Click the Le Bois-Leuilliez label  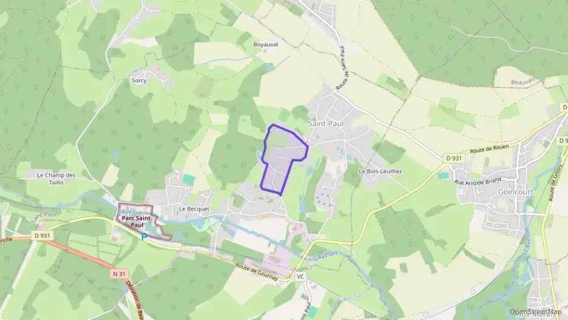click(380, 171)
